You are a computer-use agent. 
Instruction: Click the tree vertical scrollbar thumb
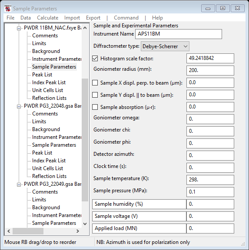click(x=85, y=140)
